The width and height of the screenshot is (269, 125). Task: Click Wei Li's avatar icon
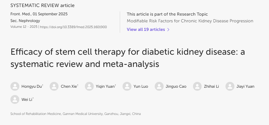[15, 99]
